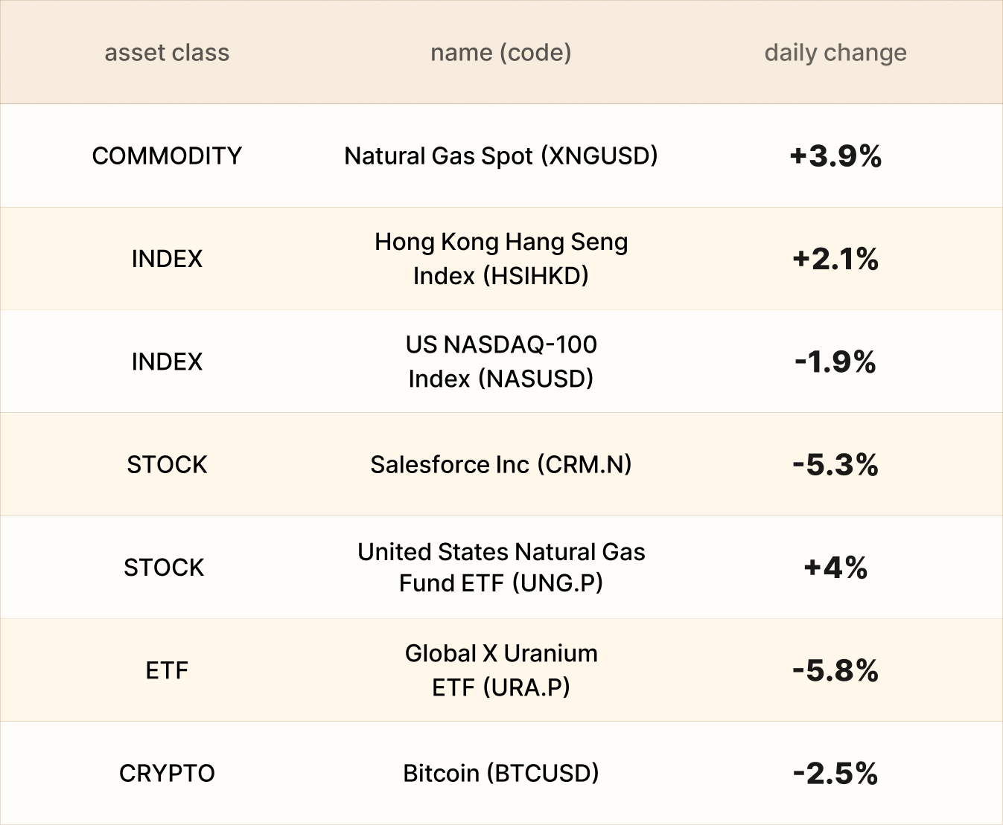Viewport: 1003px width, 825px height.
Task: Click the 'daily change' column header
Action: pyautogui.click(x=835, y=53)
